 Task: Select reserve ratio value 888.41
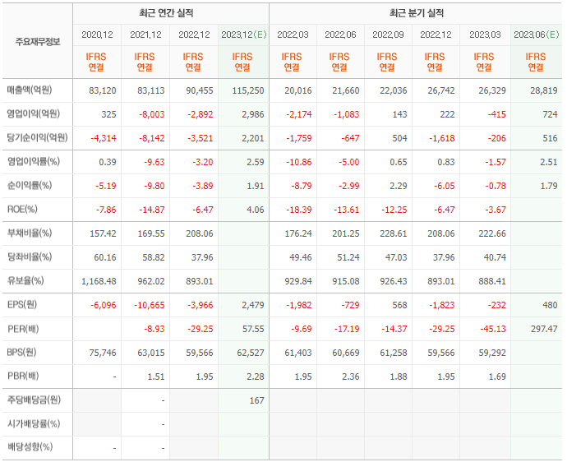(x=492, y=281)
